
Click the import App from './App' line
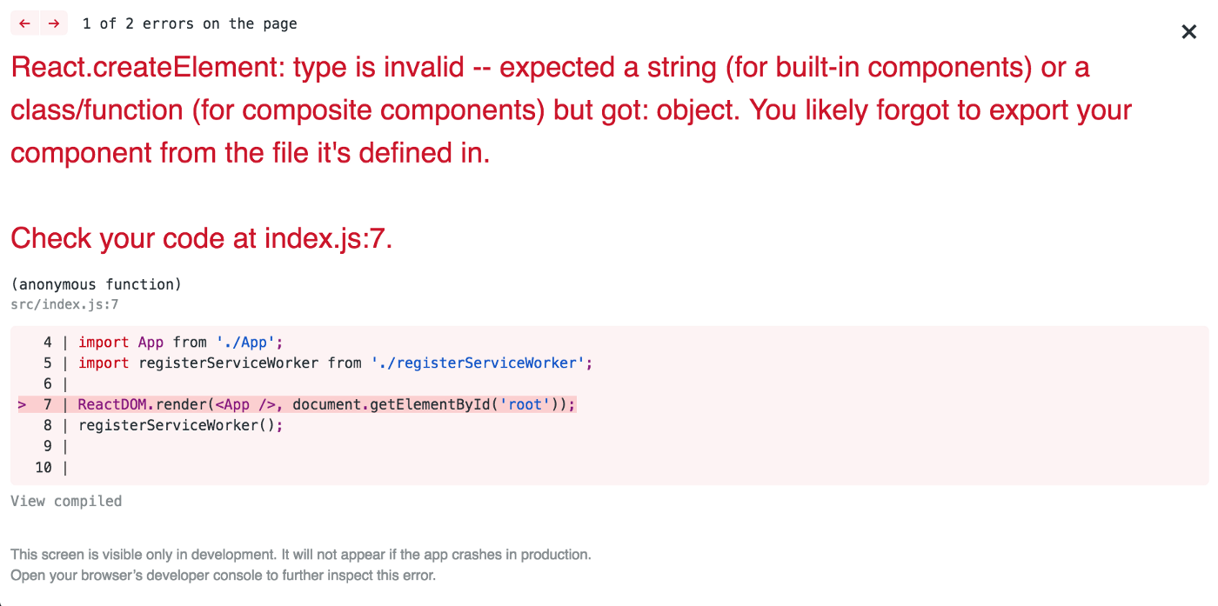[178, 342]
